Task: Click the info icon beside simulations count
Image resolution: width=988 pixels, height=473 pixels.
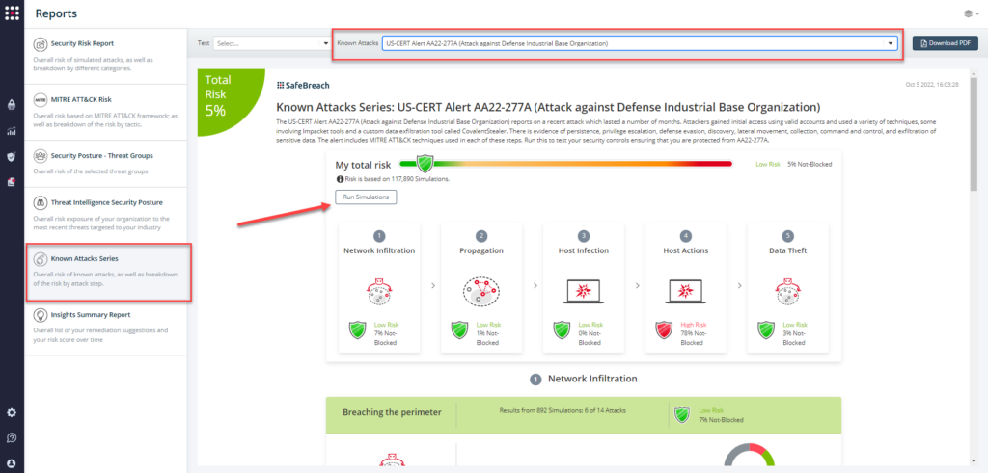Action: 339,179
